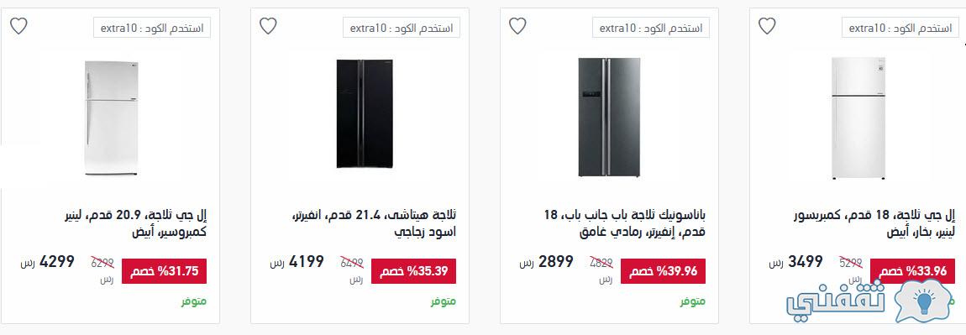Click the 39.96% خصم discount badge
The image size is (966, 335).
click(x=663, y=271)
